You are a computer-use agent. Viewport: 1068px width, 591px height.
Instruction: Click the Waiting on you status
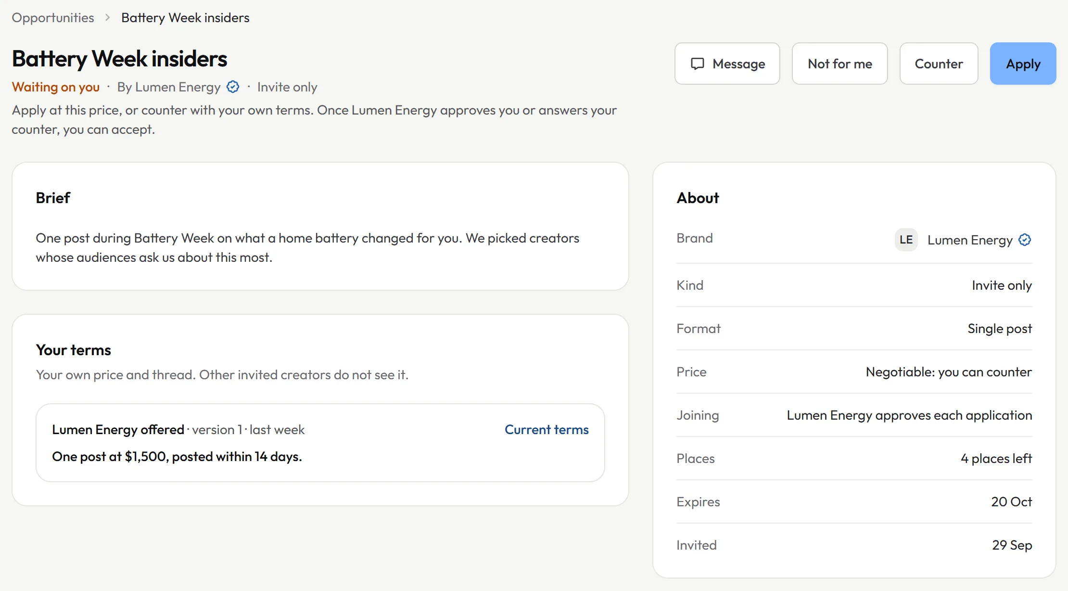(56, 87)
